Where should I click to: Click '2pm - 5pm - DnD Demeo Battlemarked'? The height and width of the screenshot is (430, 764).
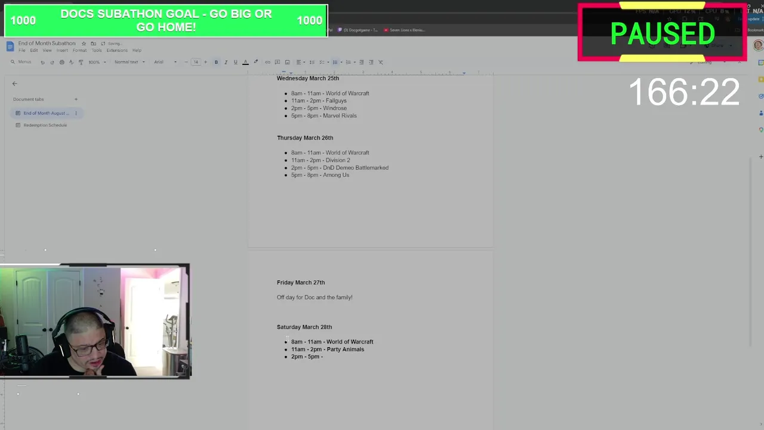coord(340,168)
